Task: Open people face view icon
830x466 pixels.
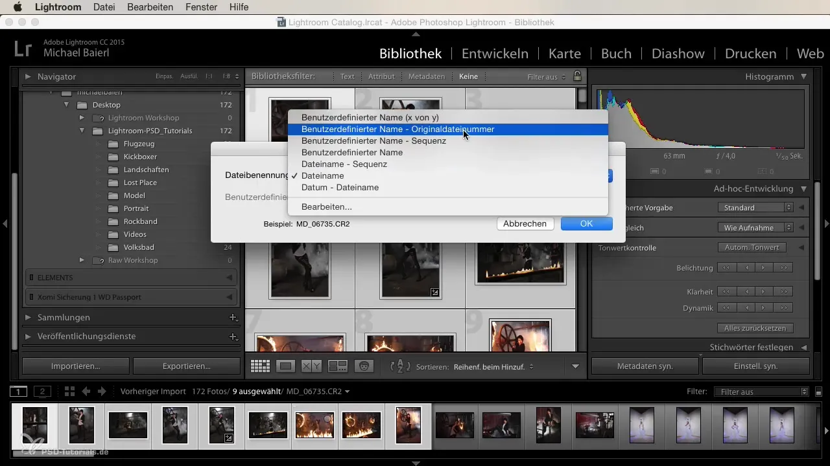Action: pos(364,366)
